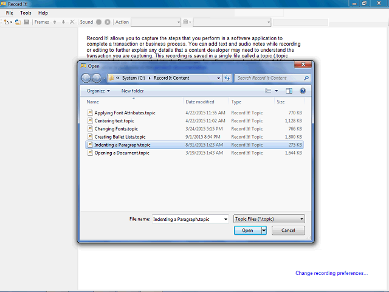Click the move frame down arrow
Screen dimensions: 389x292
63,22
